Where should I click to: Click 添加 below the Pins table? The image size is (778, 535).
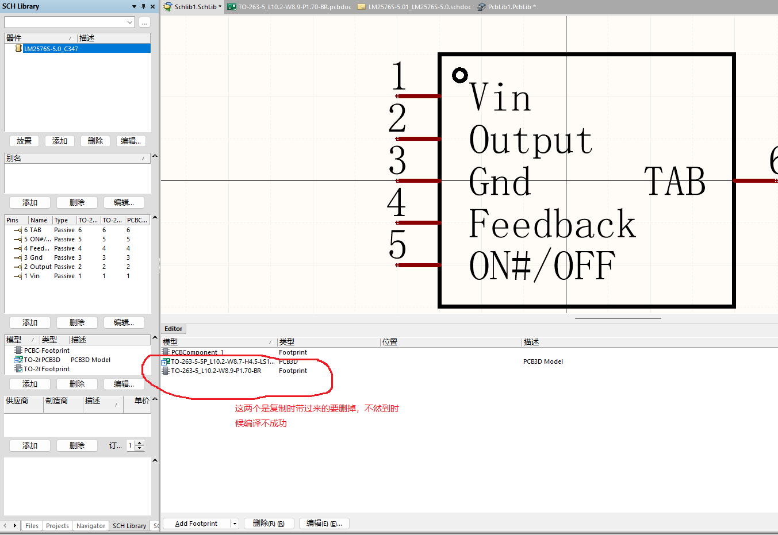[x=30, y=322]
